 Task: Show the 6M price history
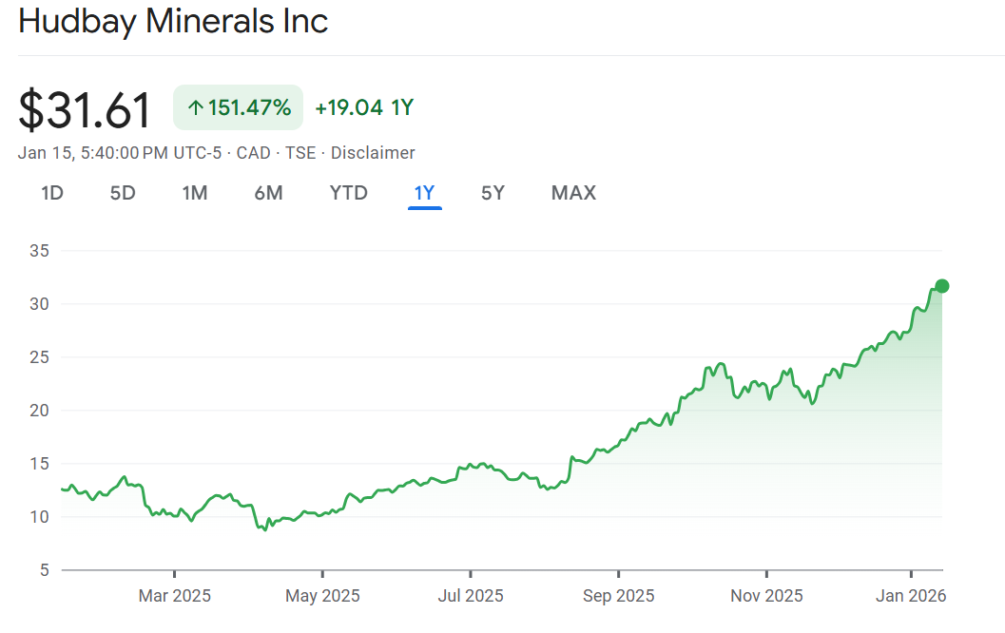tap(268, 193)
